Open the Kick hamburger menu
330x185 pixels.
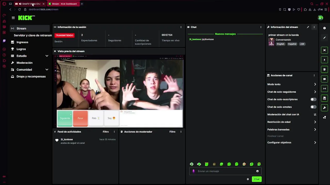13,18
